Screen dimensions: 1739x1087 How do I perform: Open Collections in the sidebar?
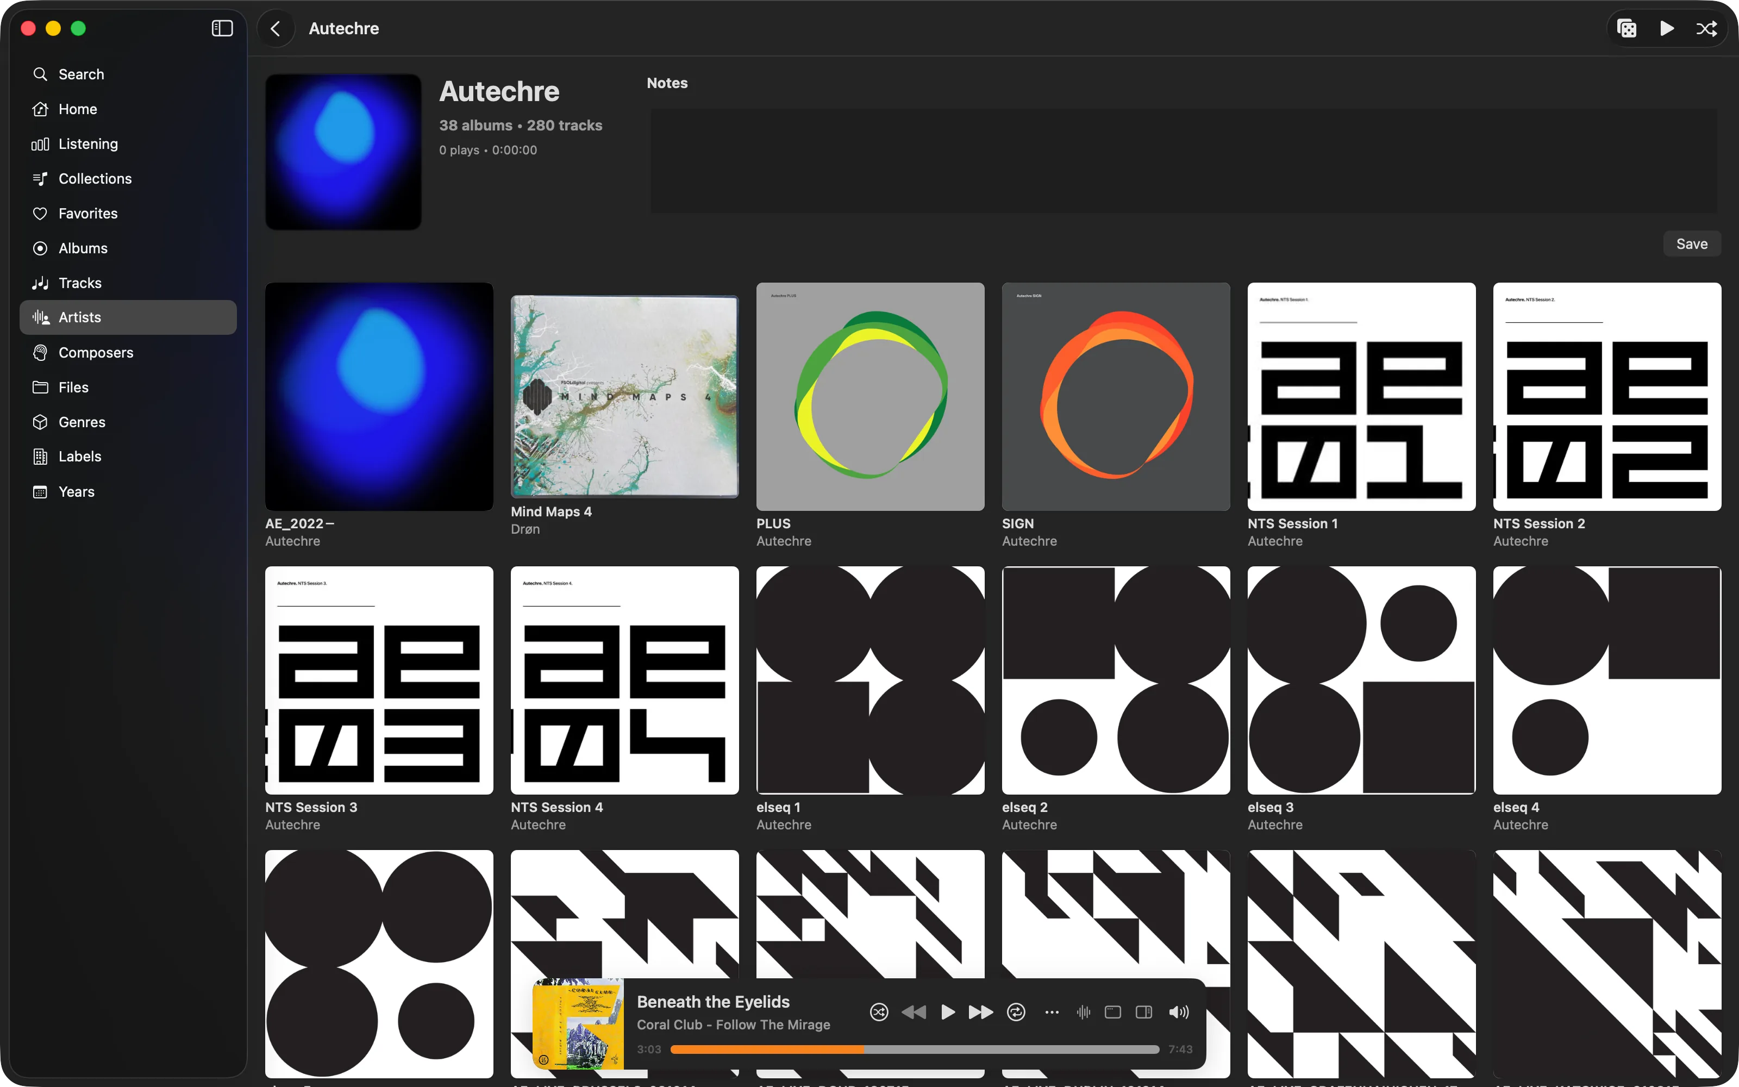[x=128, y=178]
